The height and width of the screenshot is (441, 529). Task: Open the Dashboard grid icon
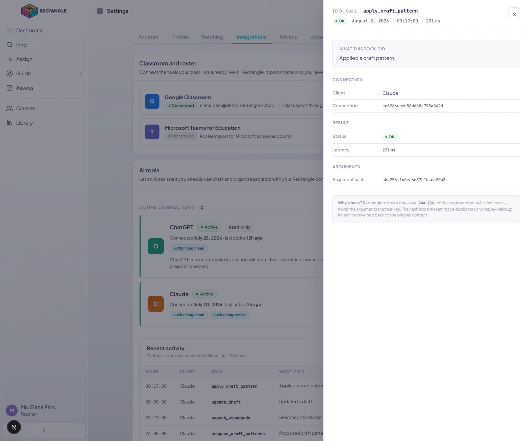pyautogui.click(x=10, y=31)
